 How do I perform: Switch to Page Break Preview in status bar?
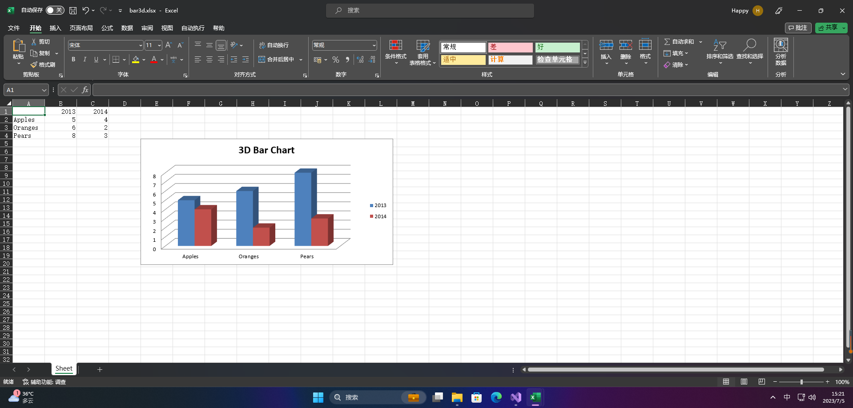click(x=762, y=382)
